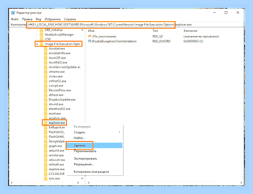Click the Registry Editor app icon in title bar
This screenshot has height=194, width=253.
(13, 13)
